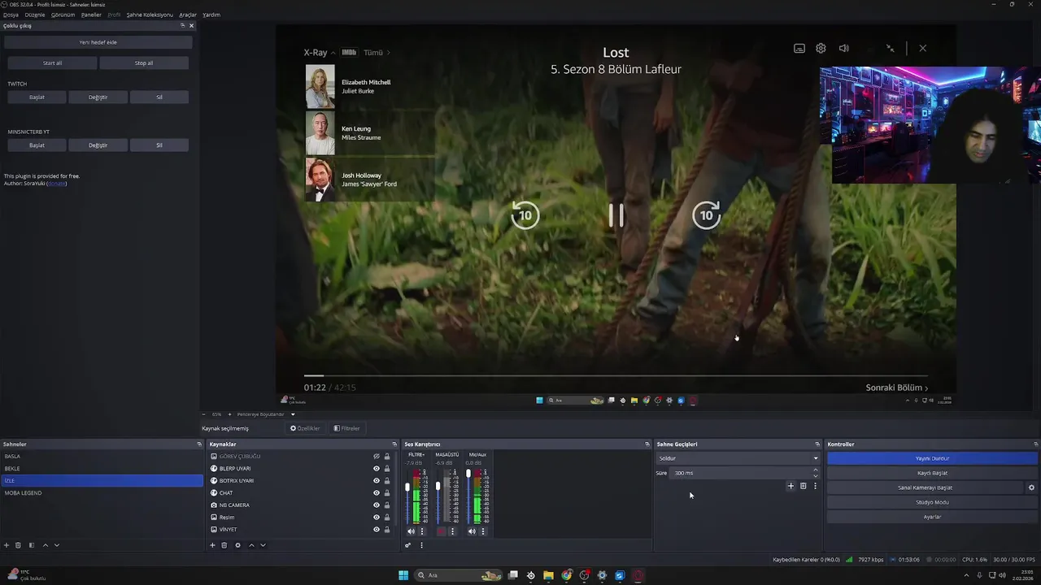Mute the Mic/Aux audio channel
Image resolution: width=1041 pixels, height=585 pixels.
point(472,531)
